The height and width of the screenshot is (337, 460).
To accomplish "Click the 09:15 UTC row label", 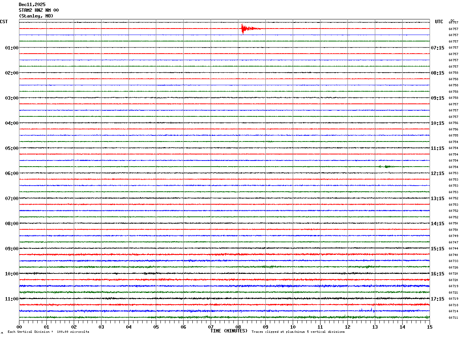I will point(437,98).
